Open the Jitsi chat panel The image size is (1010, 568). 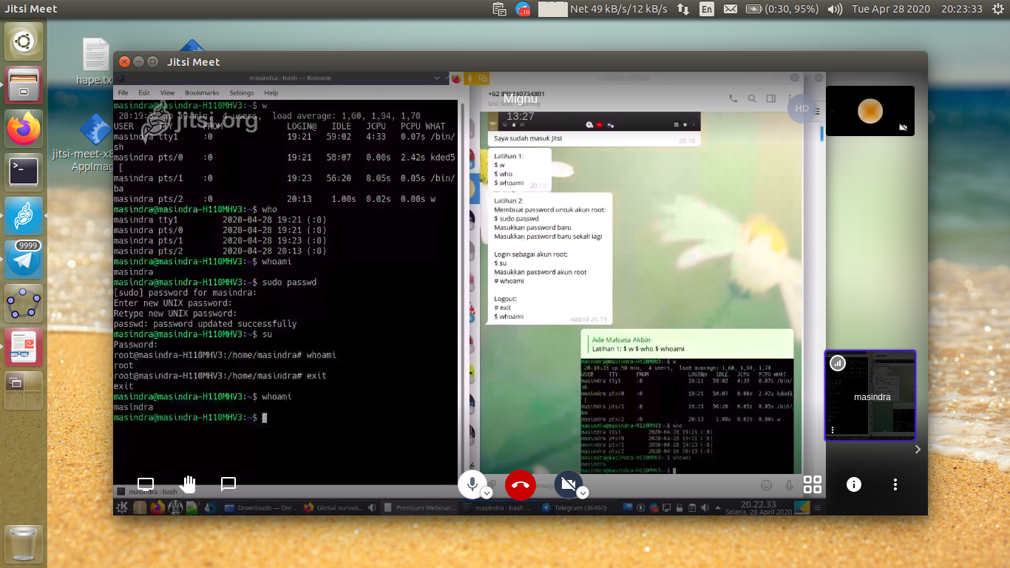228,484
